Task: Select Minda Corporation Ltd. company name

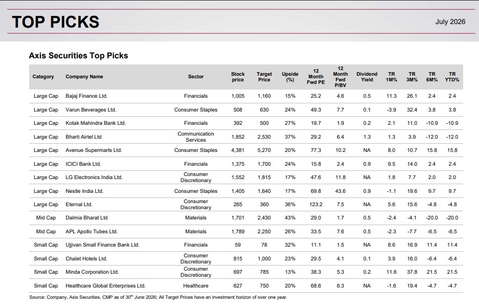Action: click(x=92, y=272)
